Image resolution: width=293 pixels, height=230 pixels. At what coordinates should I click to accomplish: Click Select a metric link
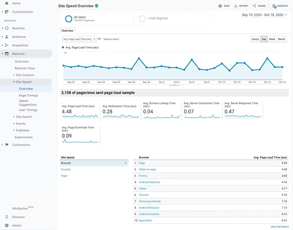point(111,39)
